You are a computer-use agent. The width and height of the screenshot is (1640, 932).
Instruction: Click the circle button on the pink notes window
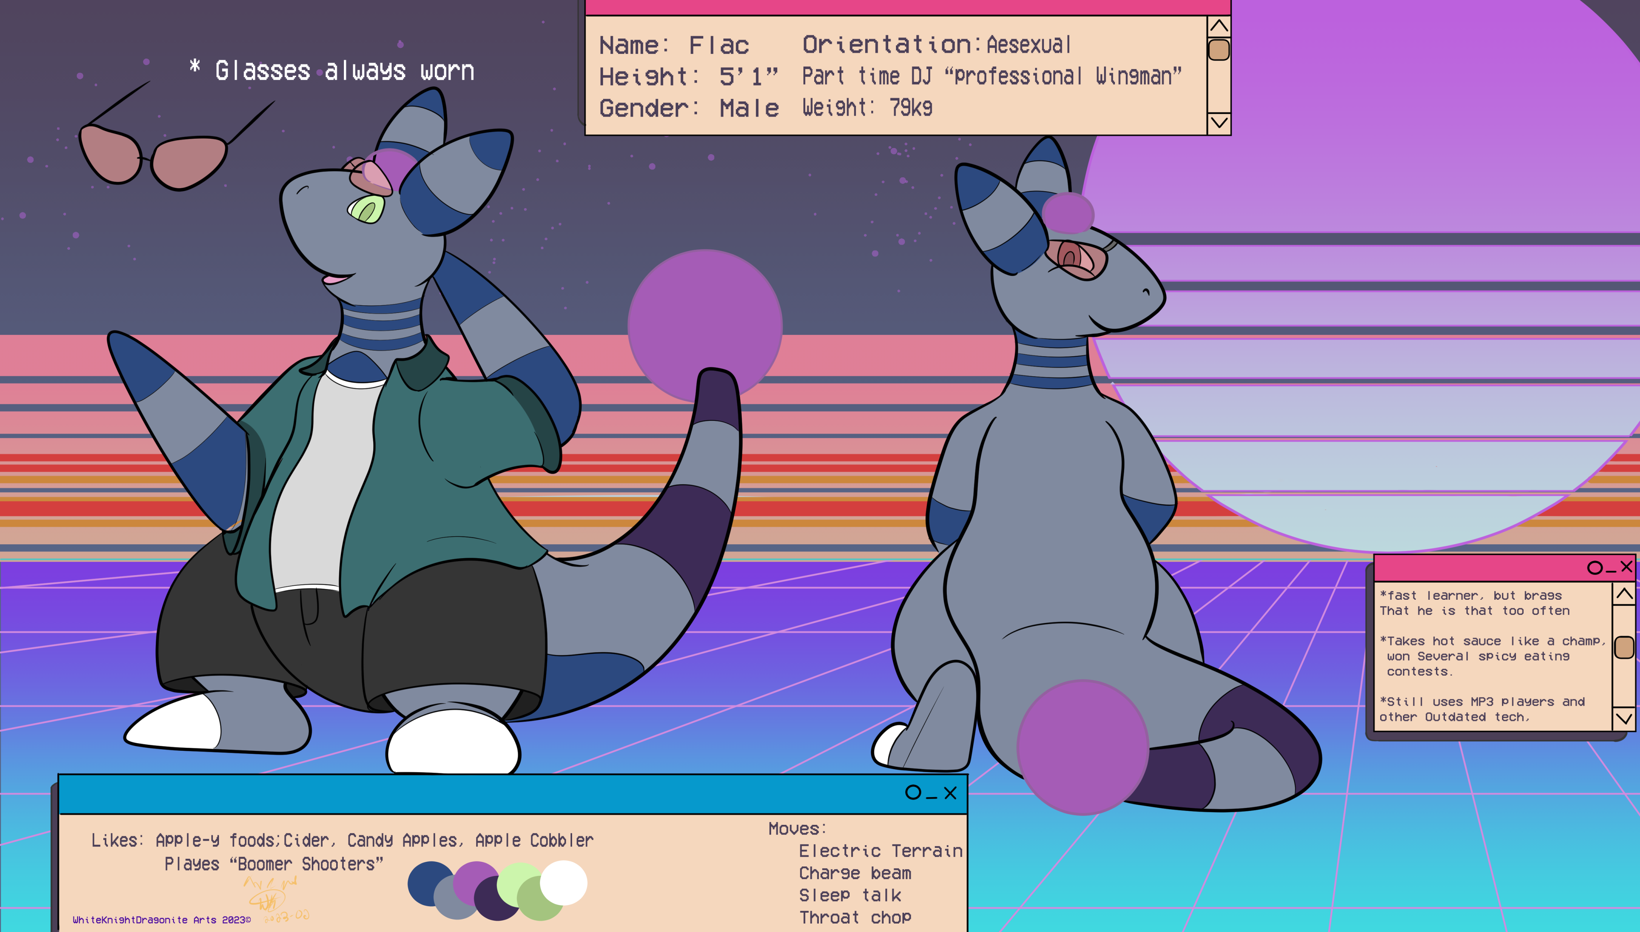click(x=1595, y=567)
